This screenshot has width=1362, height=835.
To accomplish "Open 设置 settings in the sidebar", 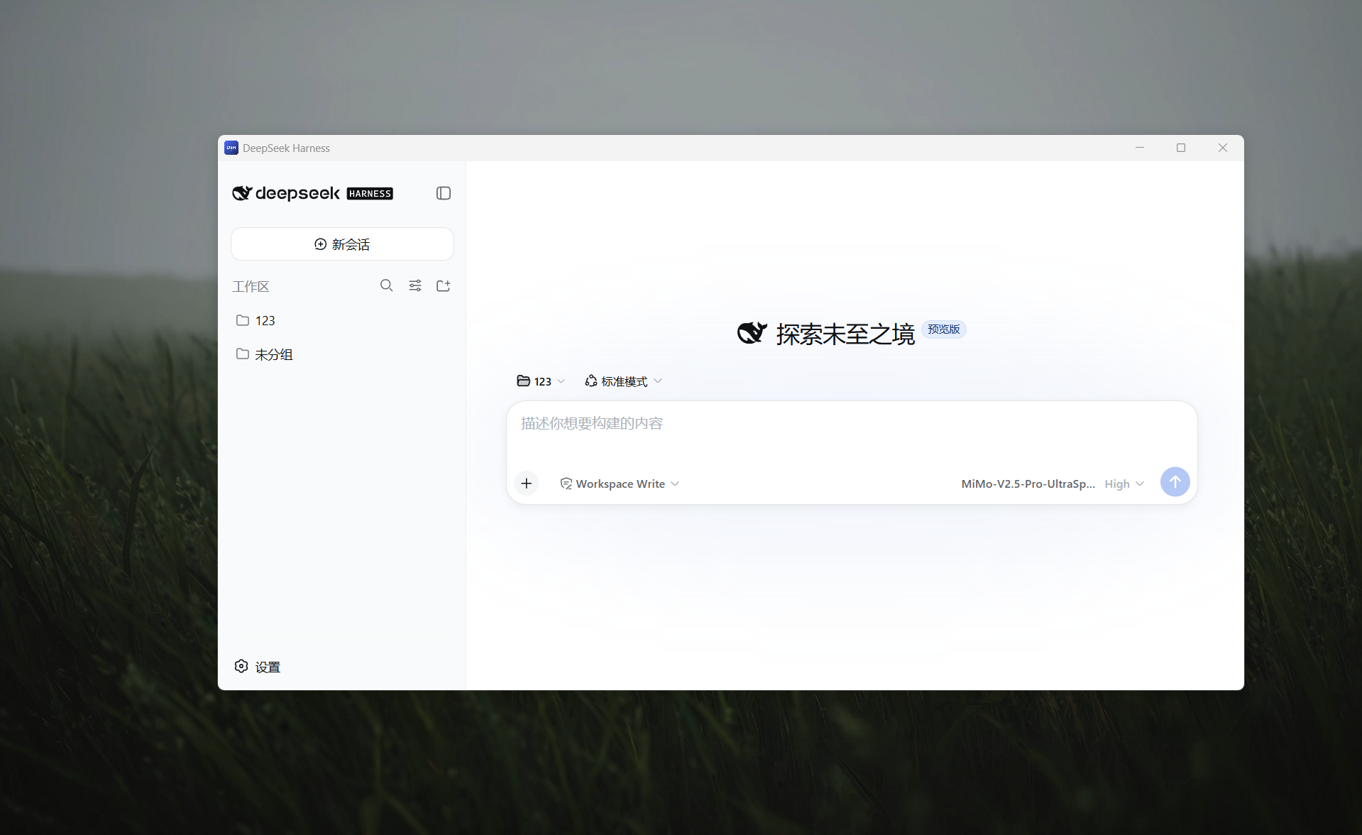I will tap(258, 667).
